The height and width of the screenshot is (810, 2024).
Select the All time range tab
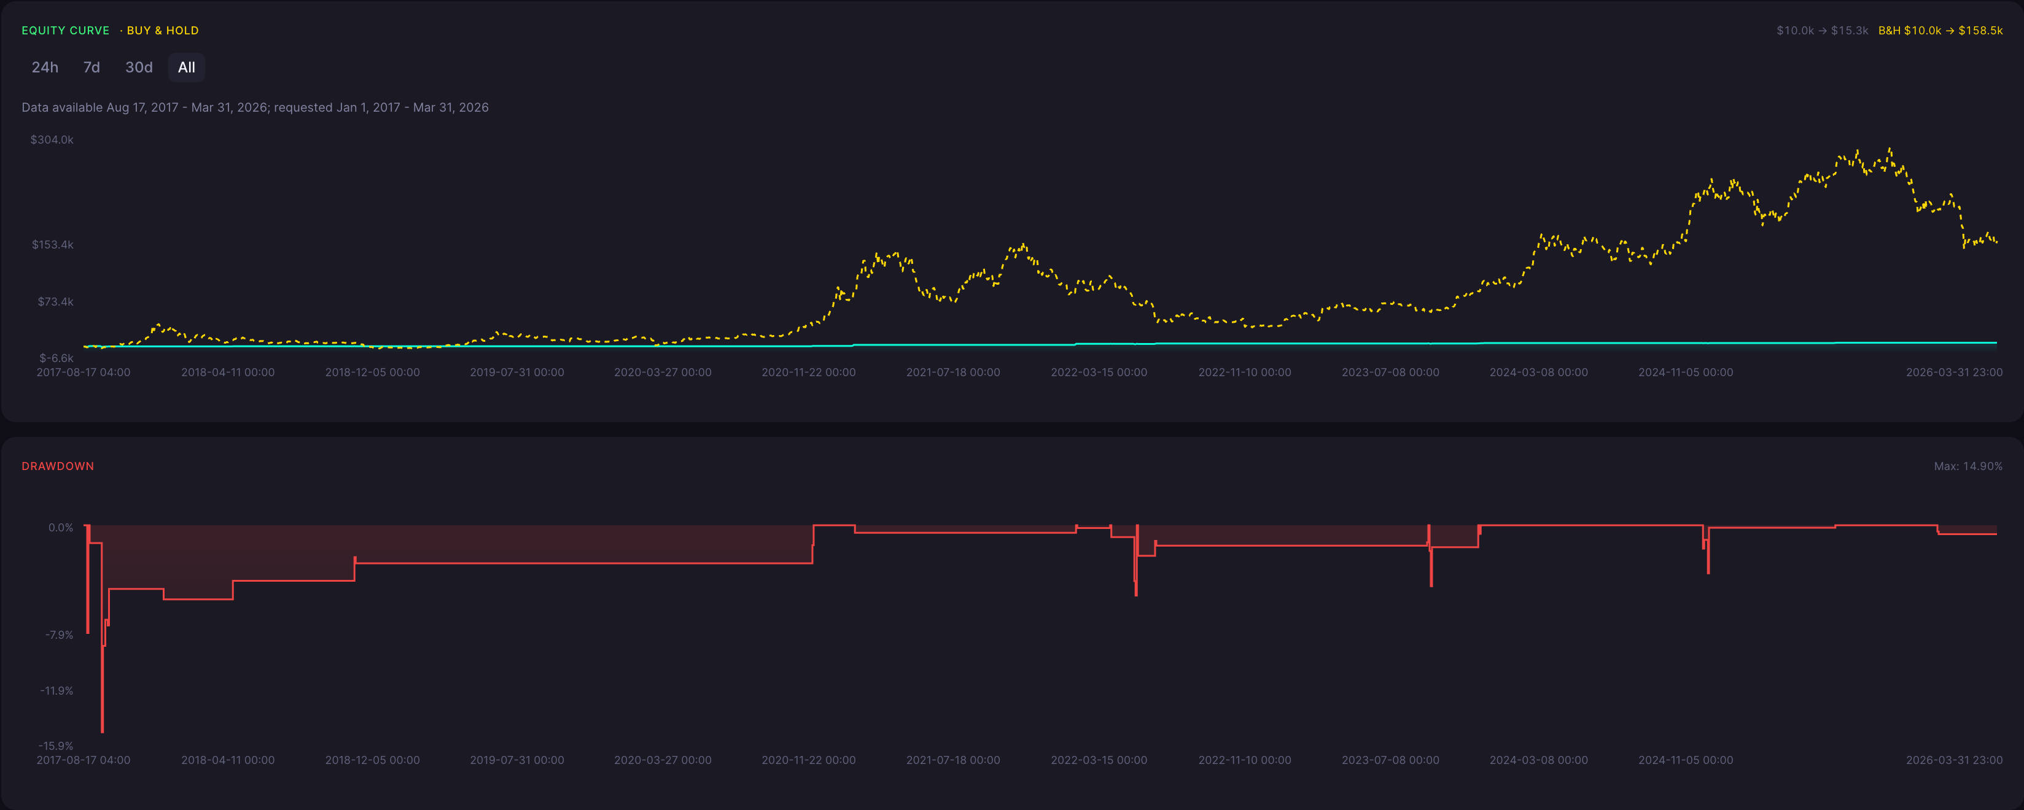(186, 67)
